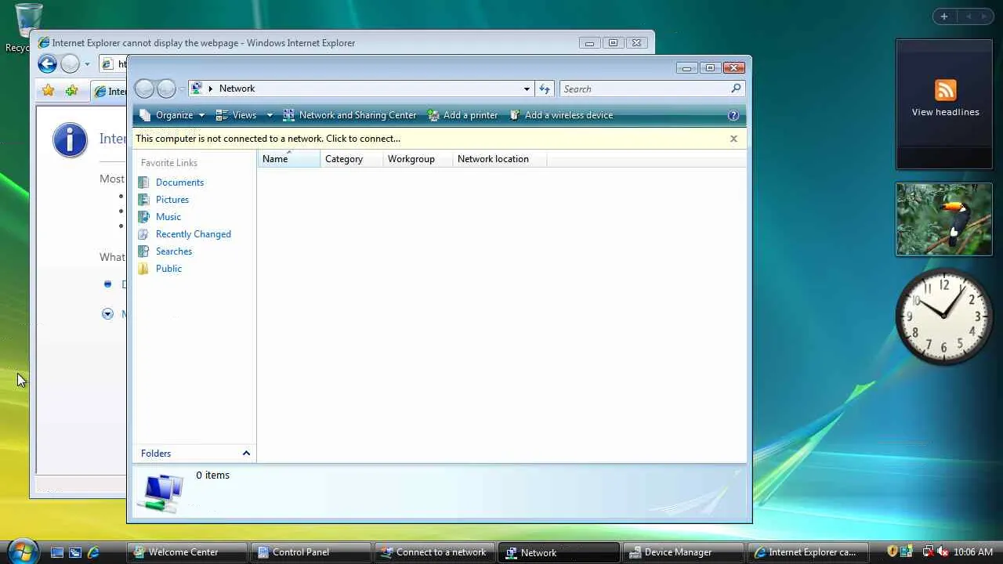Click the Network details pane computer icon
1003x564 pixels.
161,493
